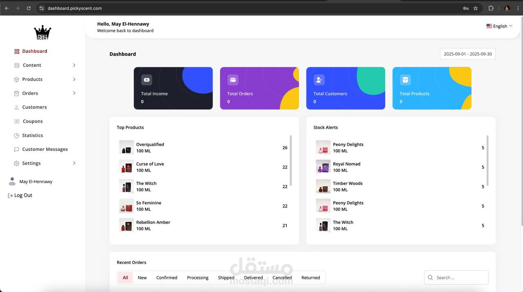Viewport: 523px width, 292px height.
Task: Click the Customer Messages chat icon
Action: click(17, 149)
